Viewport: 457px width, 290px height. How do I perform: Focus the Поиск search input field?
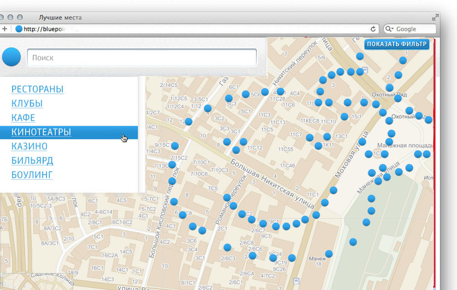coord(142,58)
